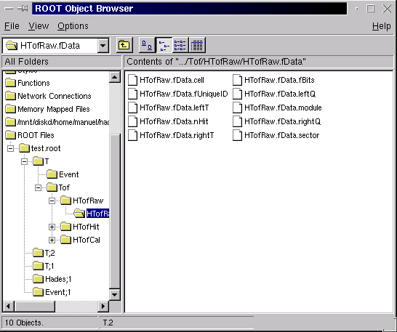Click the HTofCal folder icon

[x=66, y=240]
